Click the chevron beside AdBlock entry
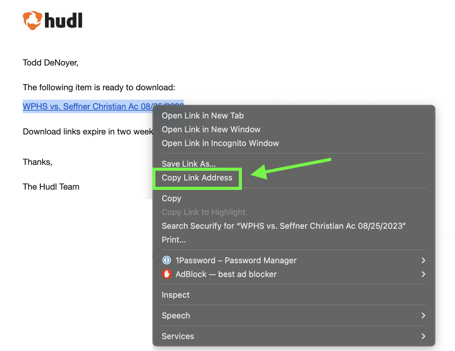Viewport: 455px width, 351px height. click(423, 274)
